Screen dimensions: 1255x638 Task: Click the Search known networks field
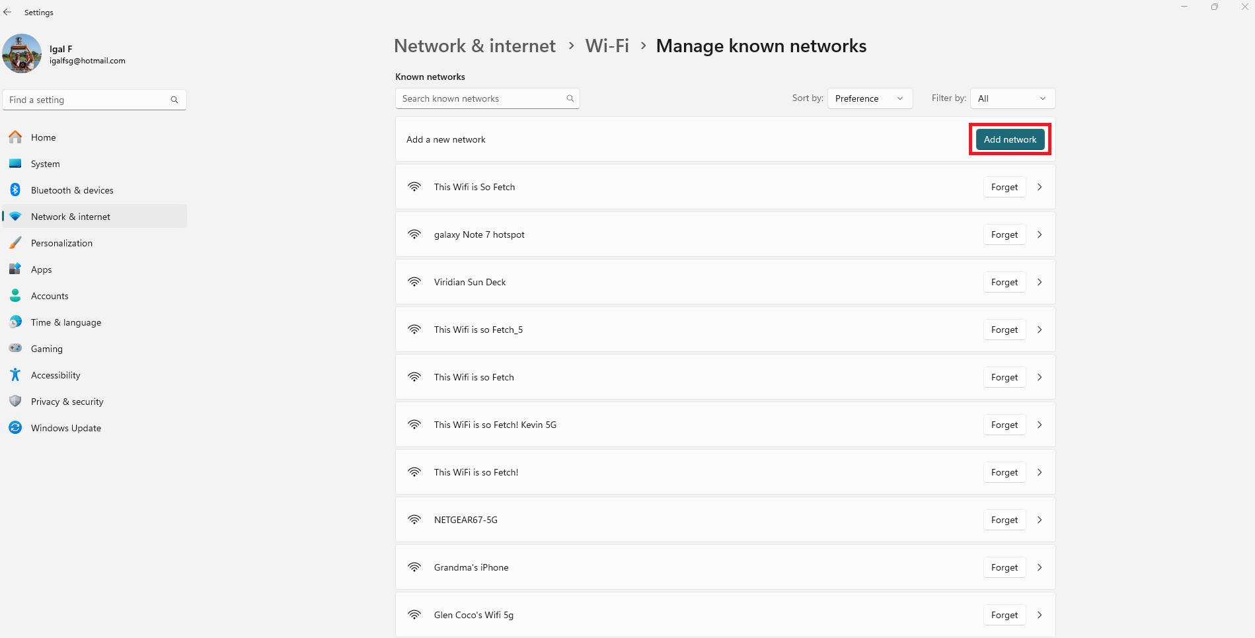click(482, 98)
